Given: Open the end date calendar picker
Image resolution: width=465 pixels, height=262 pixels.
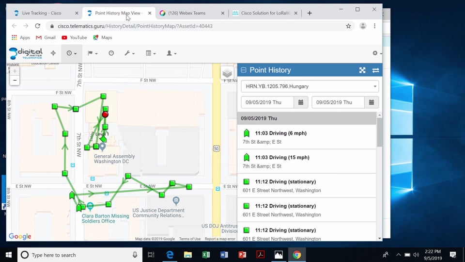Looking at the screenshot, I should 372,102.
